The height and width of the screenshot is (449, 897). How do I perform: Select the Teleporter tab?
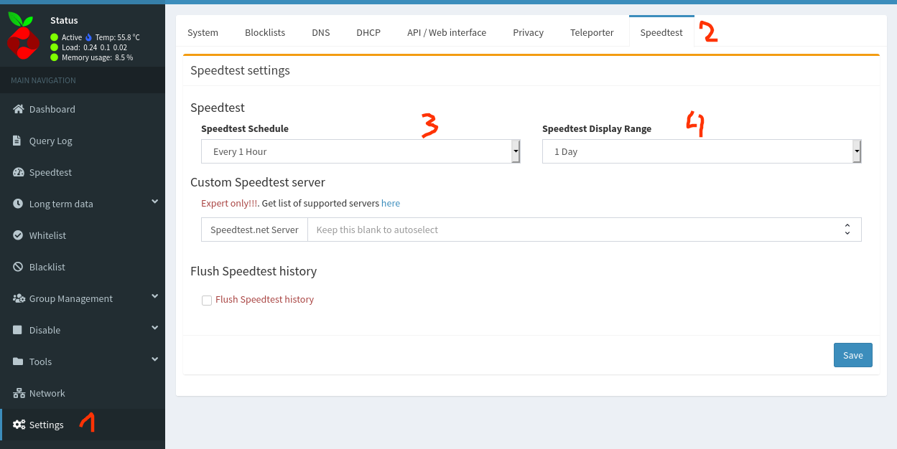coord(592,32)
